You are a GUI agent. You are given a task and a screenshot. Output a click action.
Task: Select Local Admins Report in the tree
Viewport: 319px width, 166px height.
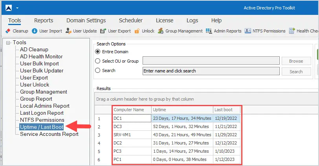point(45,106)
